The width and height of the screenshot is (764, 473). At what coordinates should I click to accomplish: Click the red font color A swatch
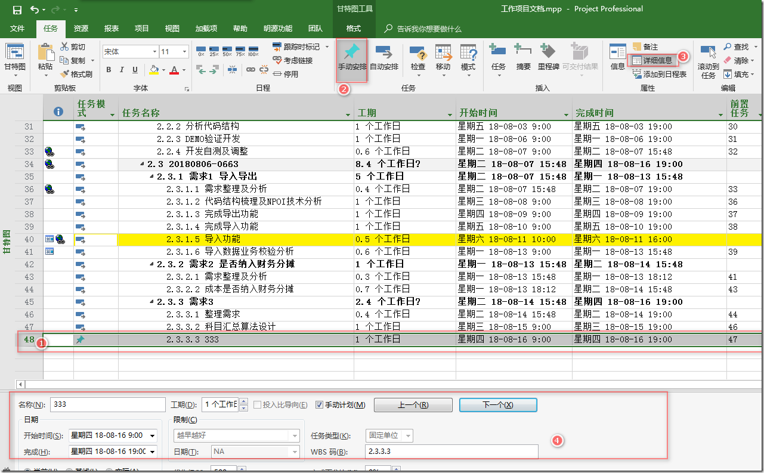click(174, 70)
